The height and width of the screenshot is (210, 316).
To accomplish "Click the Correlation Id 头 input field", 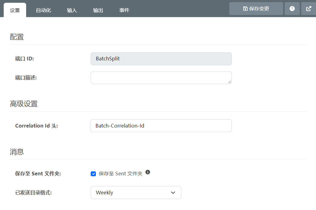I will 161,126.
